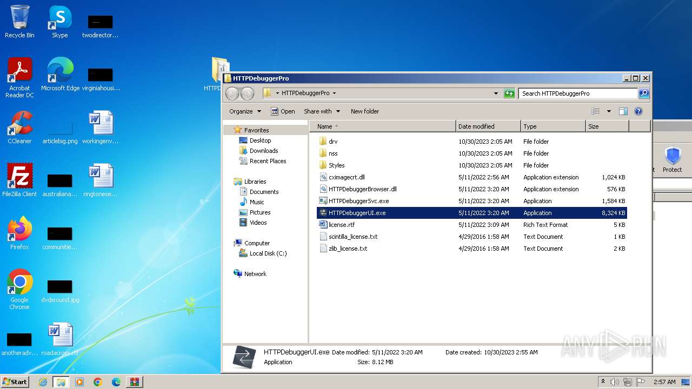Launch Skype from the desktop
The height and width of the screenshot is (389, 692).
coord(59,22)
